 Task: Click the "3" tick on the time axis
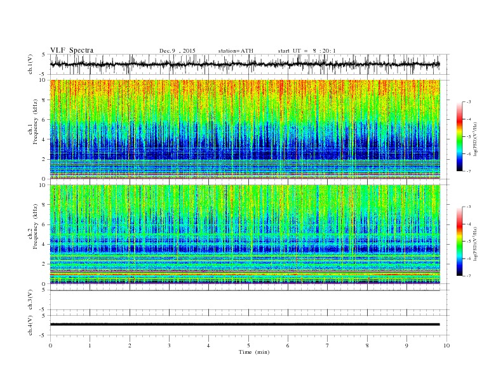click(x=169, y=346)
